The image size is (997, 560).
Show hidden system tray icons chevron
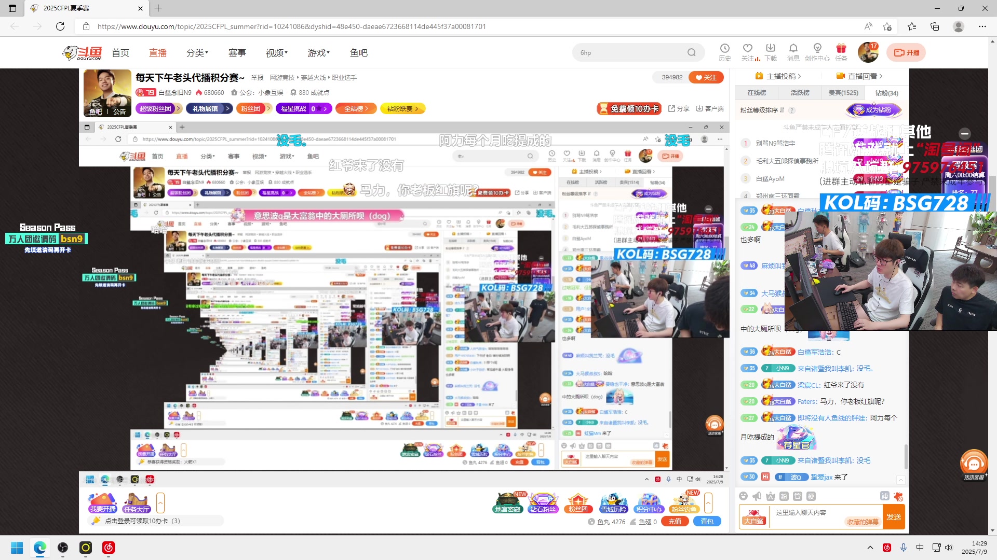coord(870,548)
